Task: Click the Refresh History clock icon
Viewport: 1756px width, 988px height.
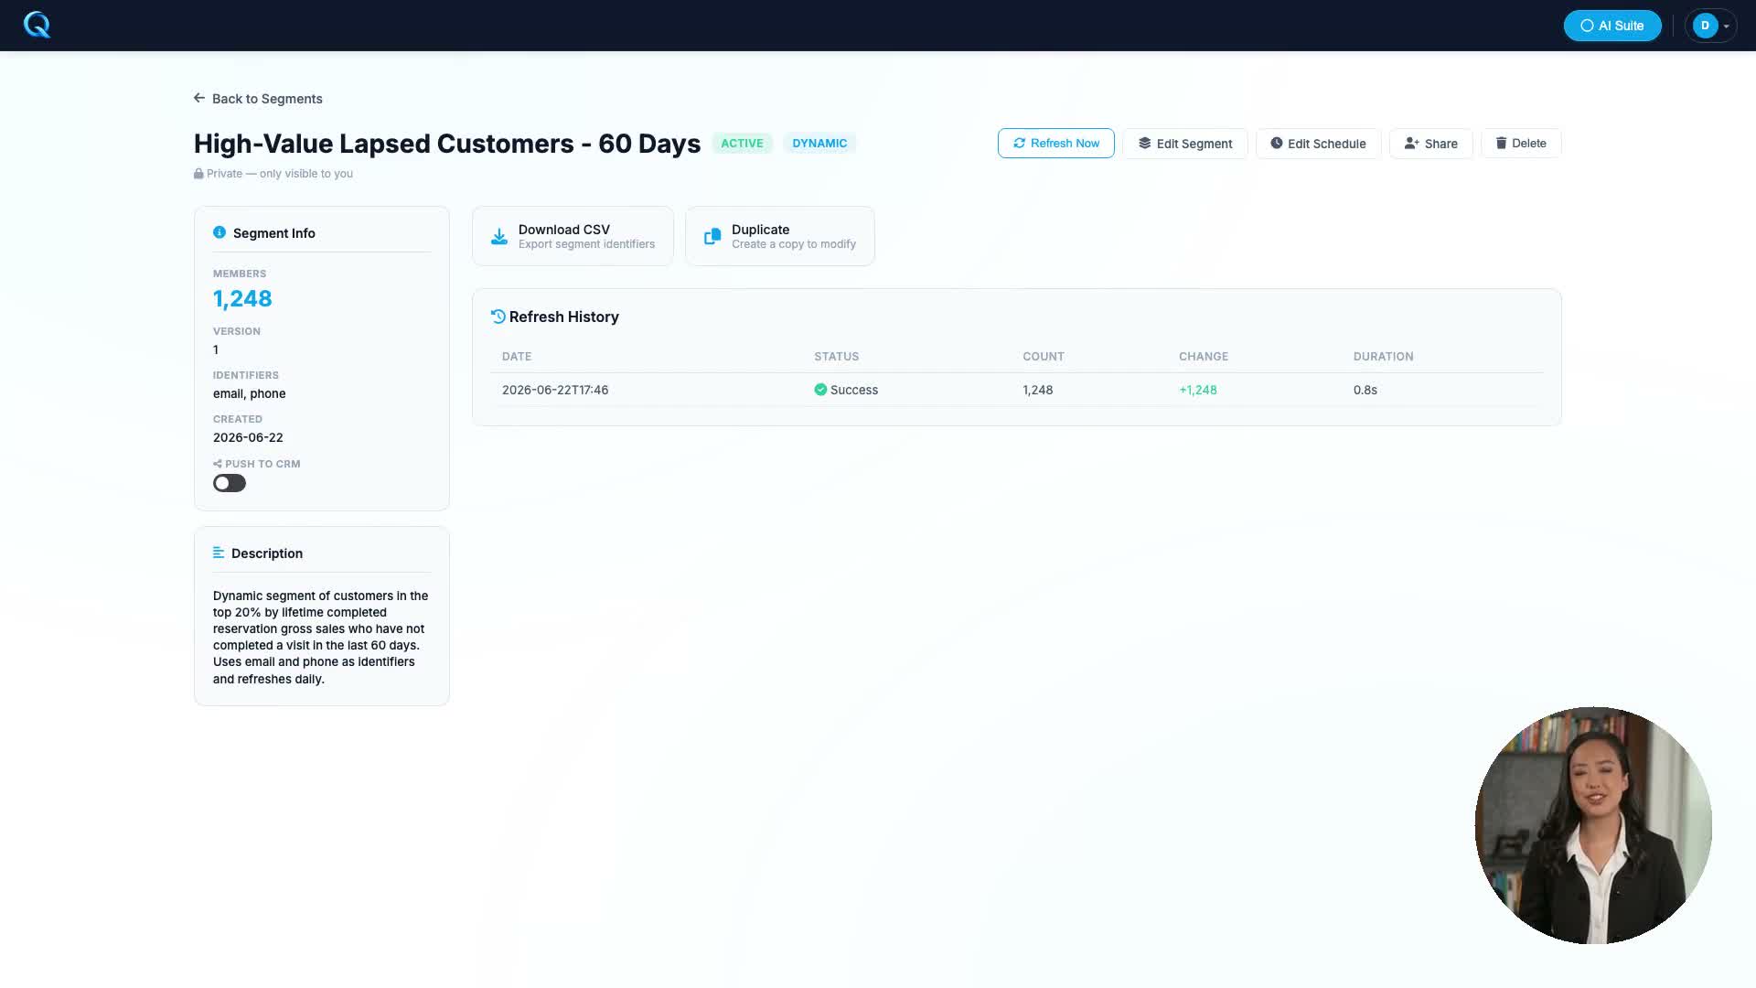Action: [498, 317]
